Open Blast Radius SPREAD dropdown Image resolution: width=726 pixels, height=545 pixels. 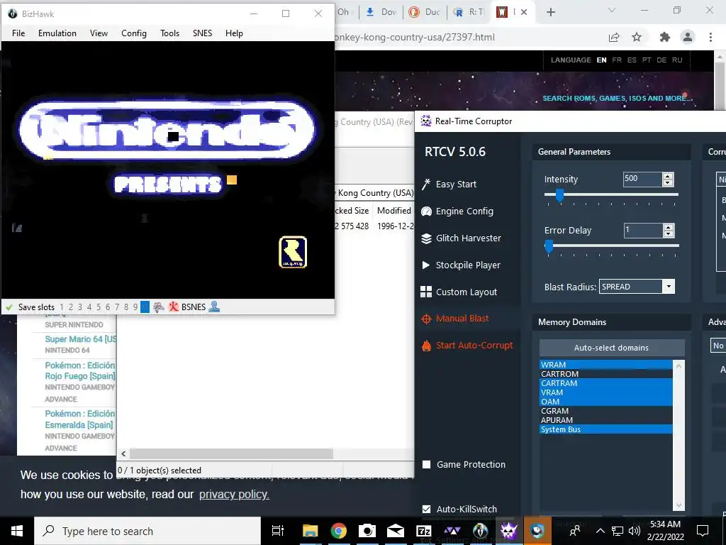[669, 287]
